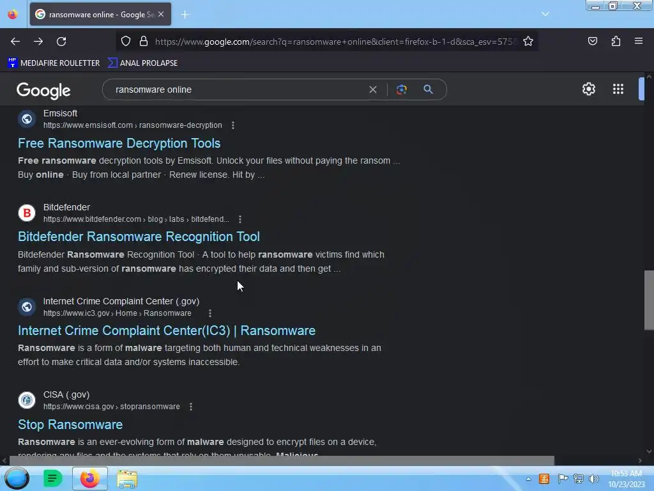Click the cisa.gov stopransomware URL text
The height and width of the screenshot is (491, 654).
coord(112,407)
